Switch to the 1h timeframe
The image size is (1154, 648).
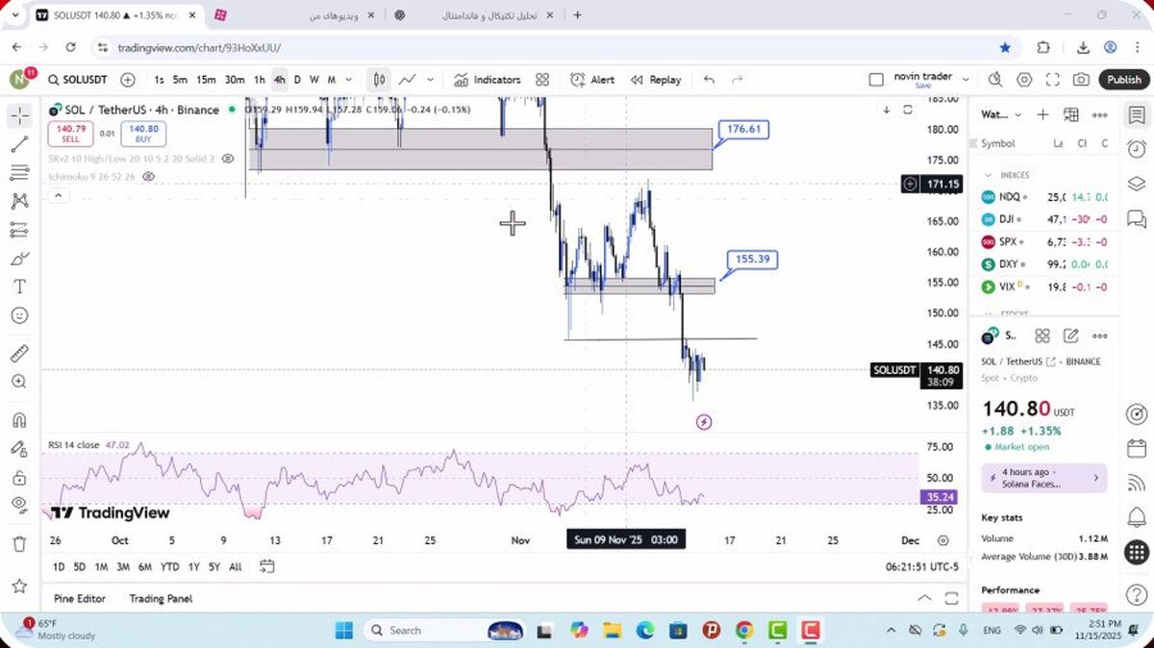[260, 80]
